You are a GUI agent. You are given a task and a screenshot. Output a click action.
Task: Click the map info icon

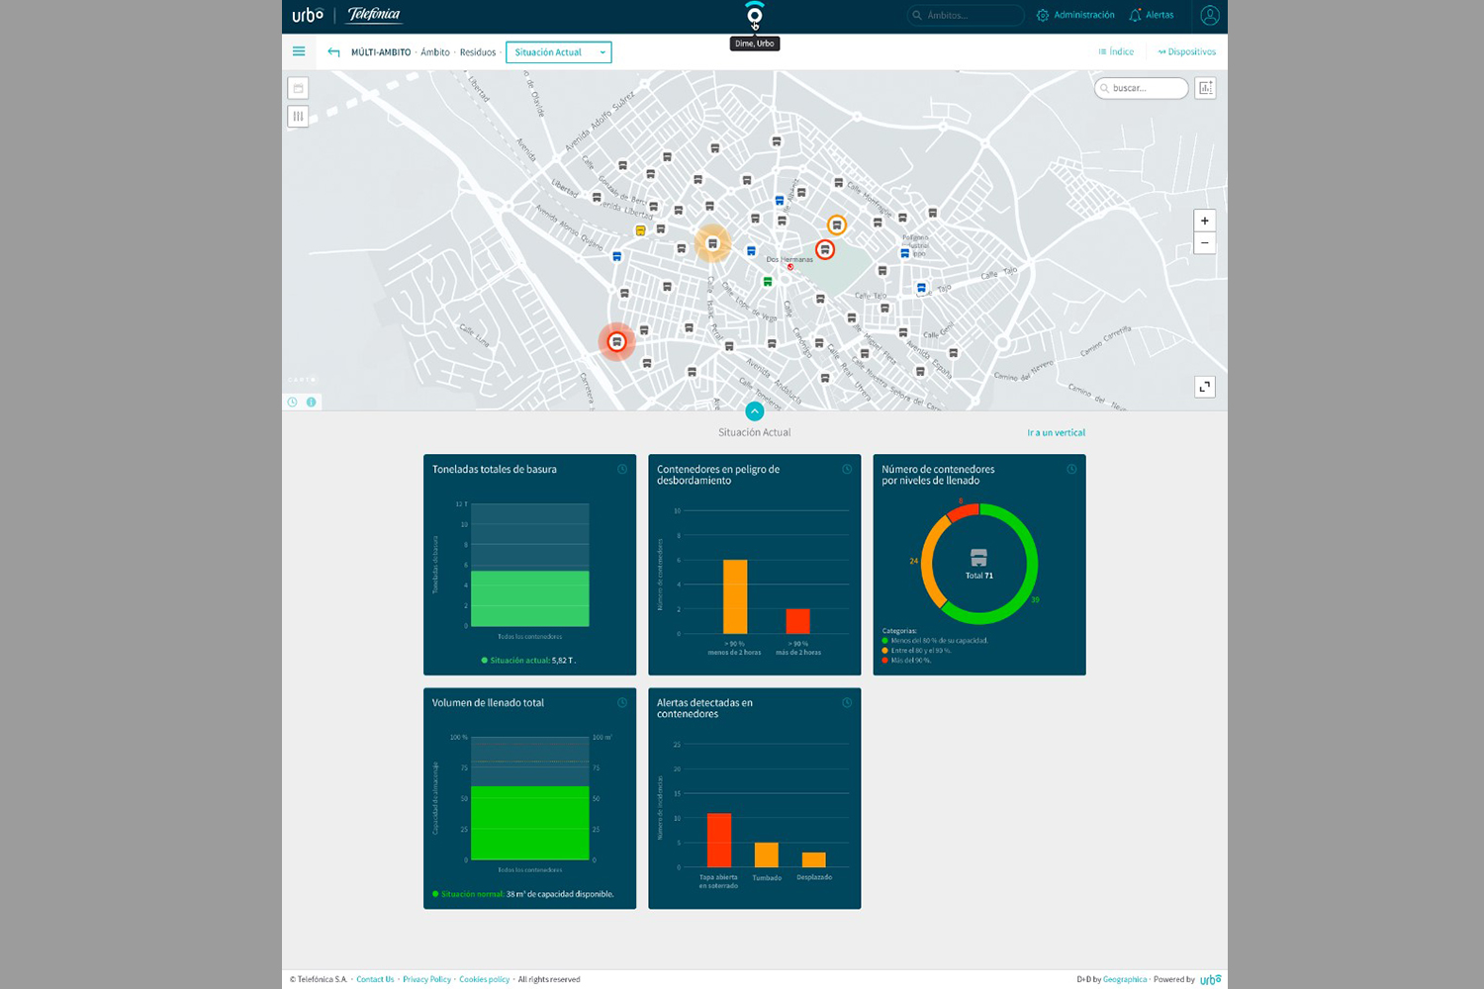[x=311, y=402]
